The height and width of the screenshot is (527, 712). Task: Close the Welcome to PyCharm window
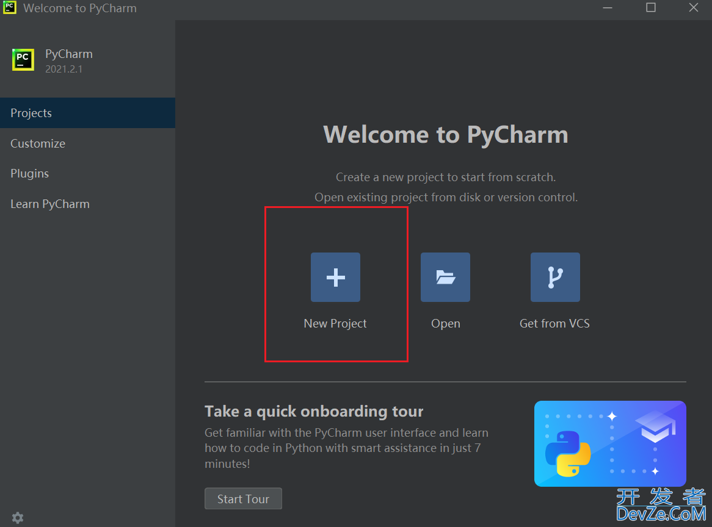694,8
